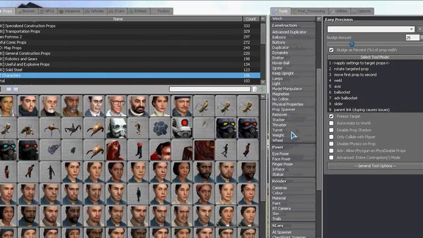The width and height of the screenshot is (423, 238).
Task: Select the Stacker tool
Action: (x=278, y=120)
